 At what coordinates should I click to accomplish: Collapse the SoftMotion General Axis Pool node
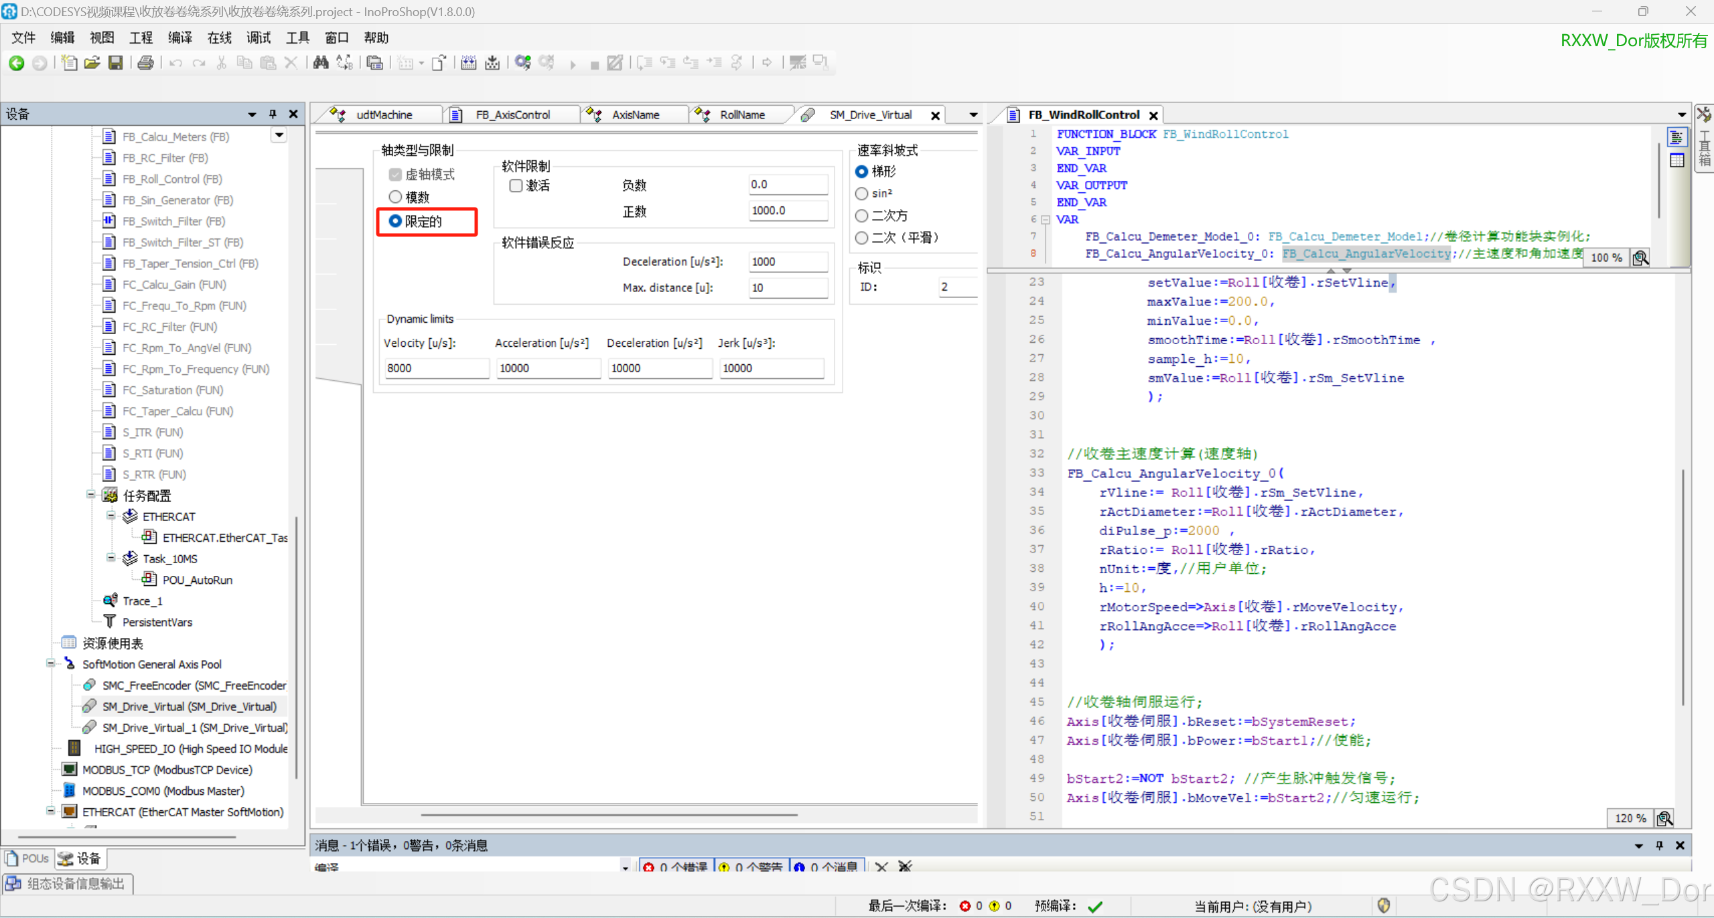(51, 664)
